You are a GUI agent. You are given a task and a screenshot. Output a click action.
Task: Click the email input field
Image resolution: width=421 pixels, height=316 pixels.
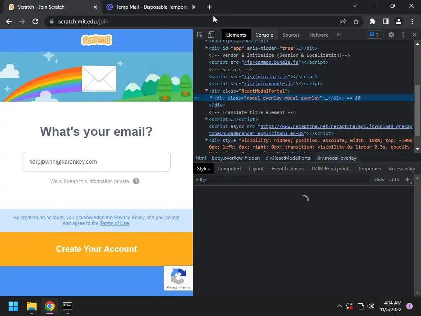tap(96, 161)
